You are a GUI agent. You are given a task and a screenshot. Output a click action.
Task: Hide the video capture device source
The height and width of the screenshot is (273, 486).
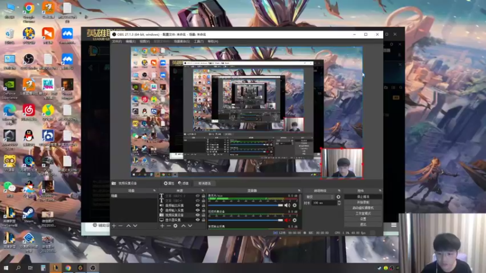click(197, 215)
